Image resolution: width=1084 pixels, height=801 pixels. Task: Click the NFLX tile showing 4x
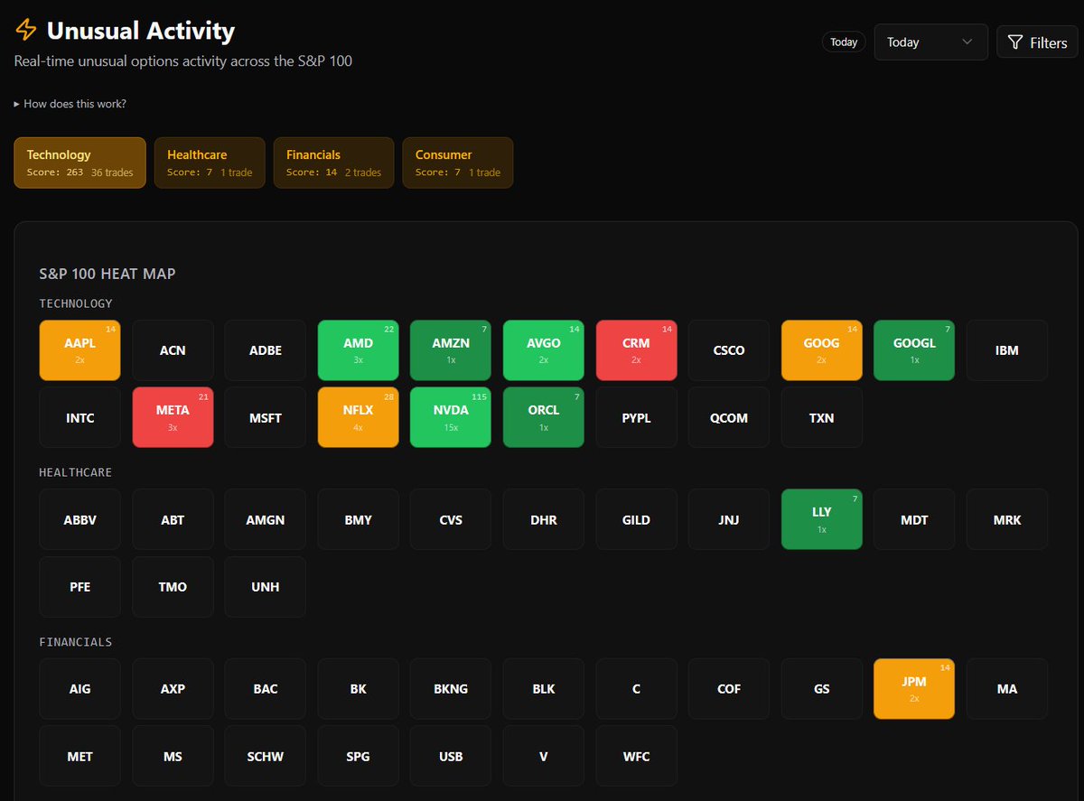(358, 417)
